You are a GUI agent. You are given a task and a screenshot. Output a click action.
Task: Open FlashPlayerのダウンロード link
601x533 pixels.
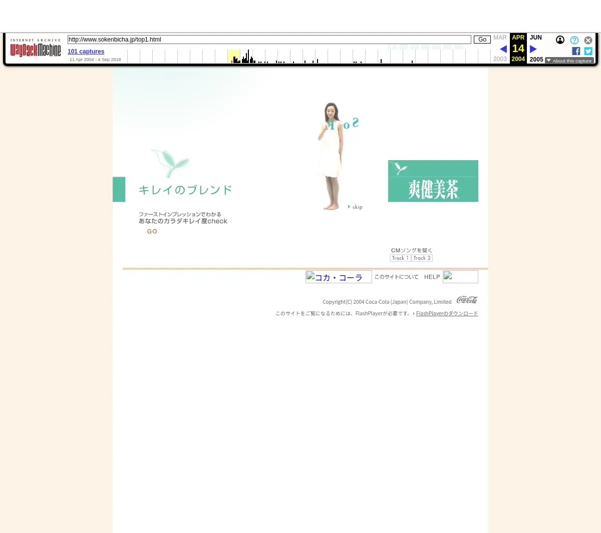pyautogui.click(x=447, y=313)
